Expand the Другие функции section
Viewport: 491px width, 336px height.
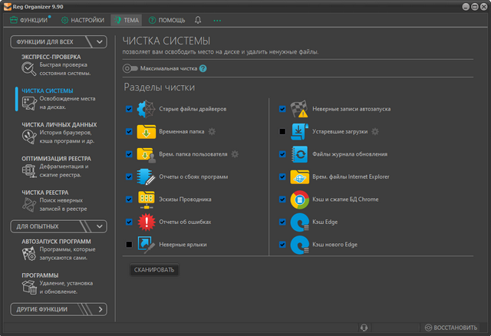click(100, 310)
